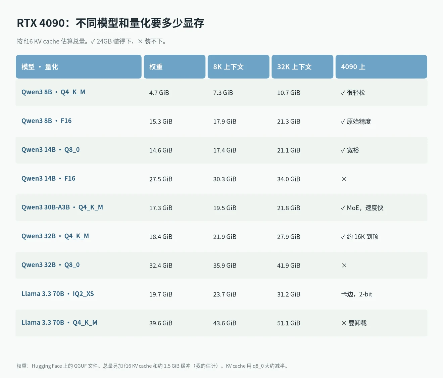Select the Qwen3 14B · F16 row label
Viewport: 443px width, 378px height.
click(48, 179)
